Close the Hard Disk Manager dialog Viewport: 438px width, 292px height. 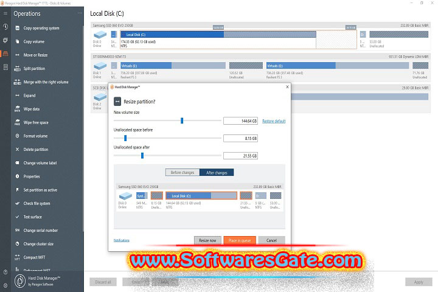tap(287, 87)
